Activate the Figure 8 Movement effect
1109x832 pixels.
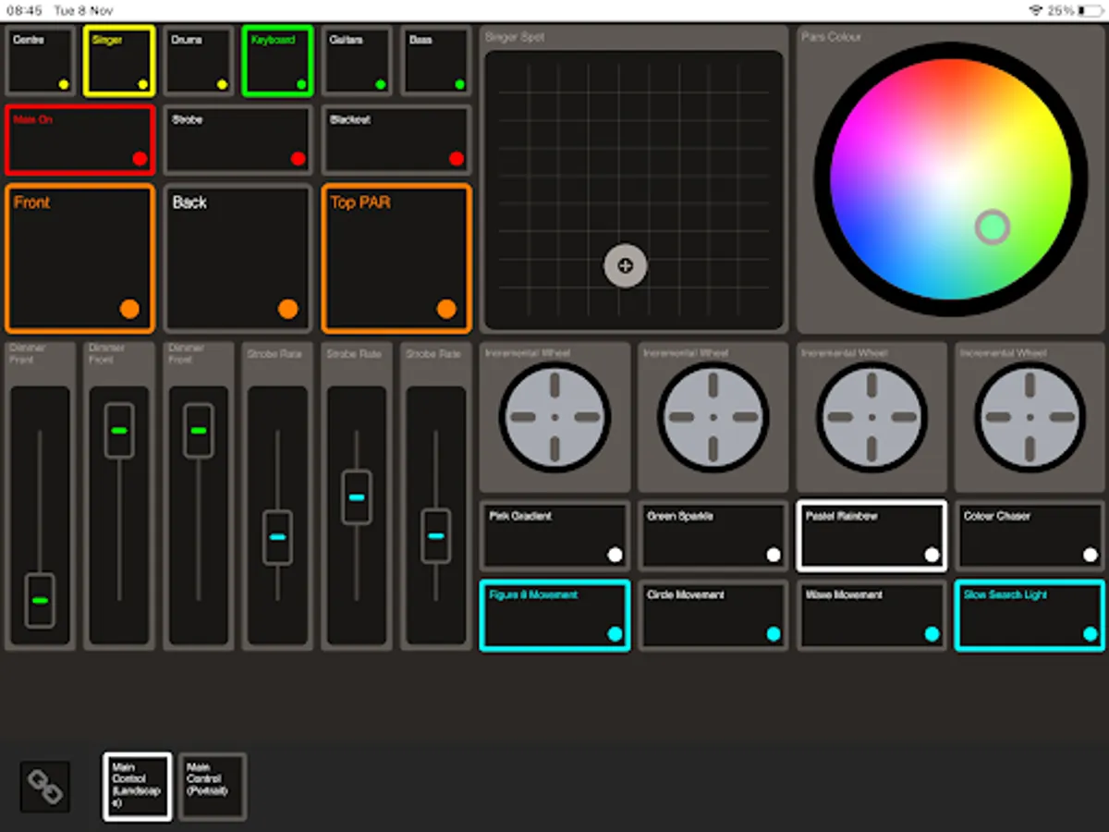(x=554, y=615)
